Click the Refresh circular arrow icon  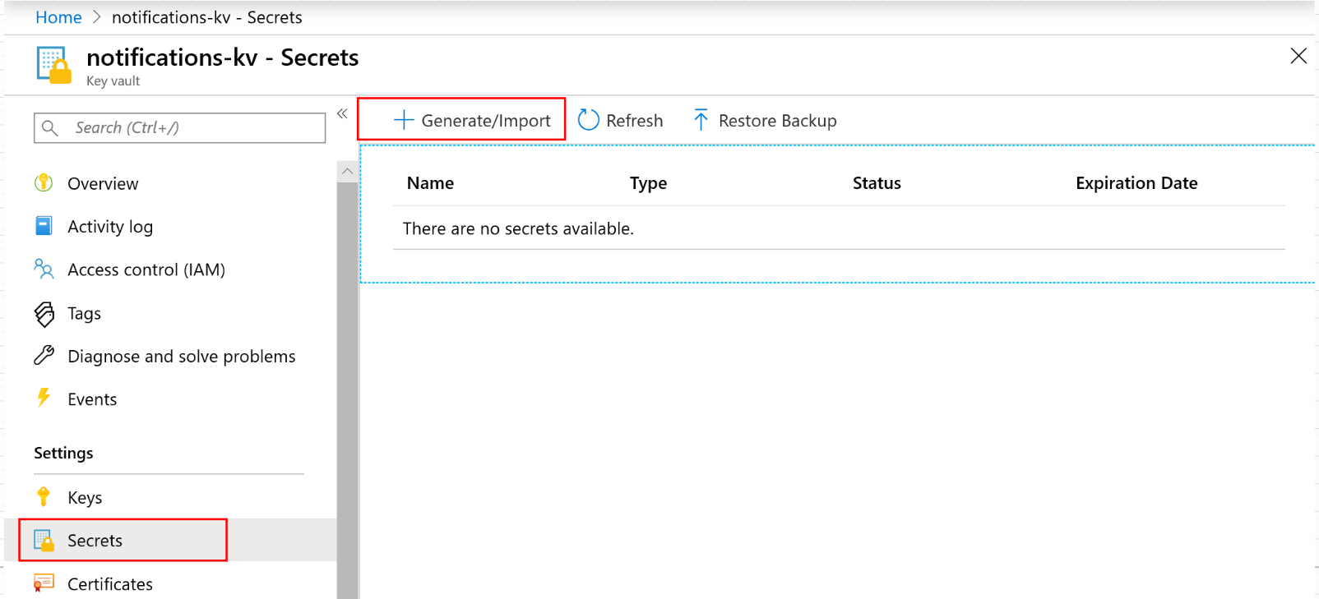click(x=588, y=121)
